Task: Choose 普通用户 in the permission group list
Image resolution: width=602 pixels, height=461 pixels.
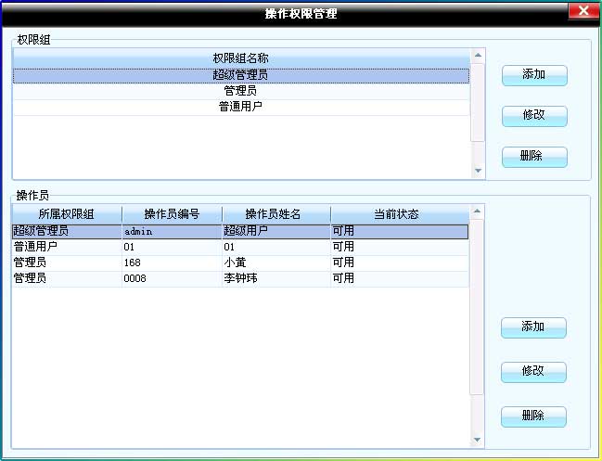Action: tap(240, 107)
